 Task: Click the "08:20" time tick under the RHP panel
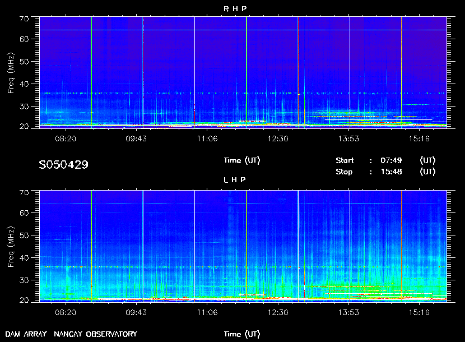tap(66, 138)
